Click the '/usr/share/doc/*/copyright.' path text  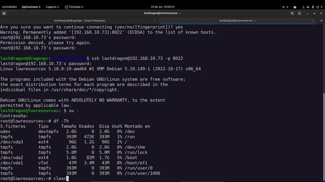point(85,90)
